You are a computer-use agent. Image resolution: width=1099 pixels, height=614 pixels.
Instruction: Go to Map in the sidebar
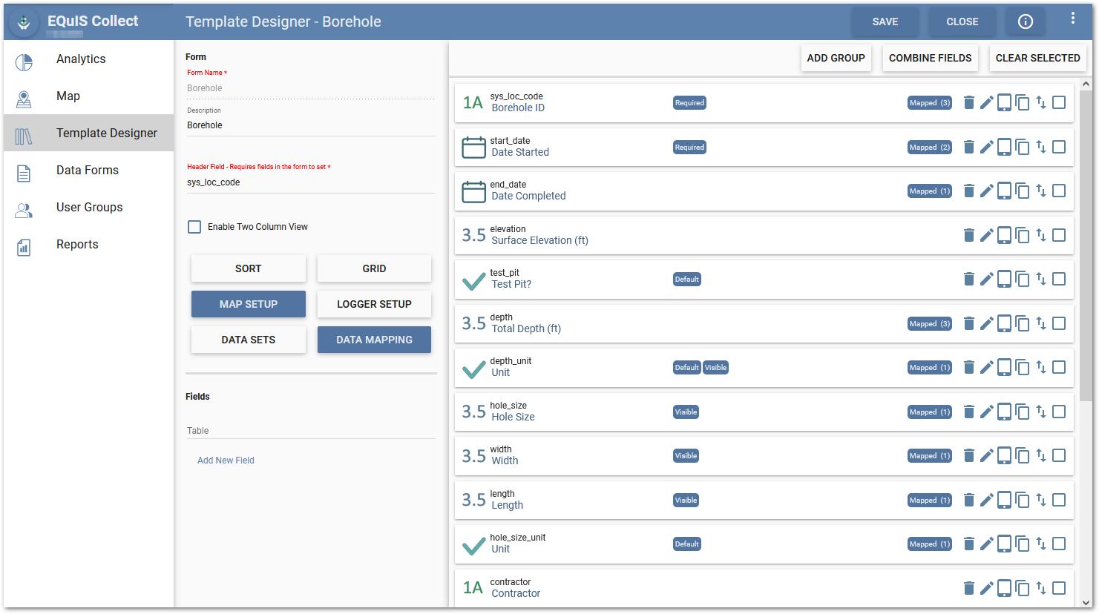pos(88,96)
